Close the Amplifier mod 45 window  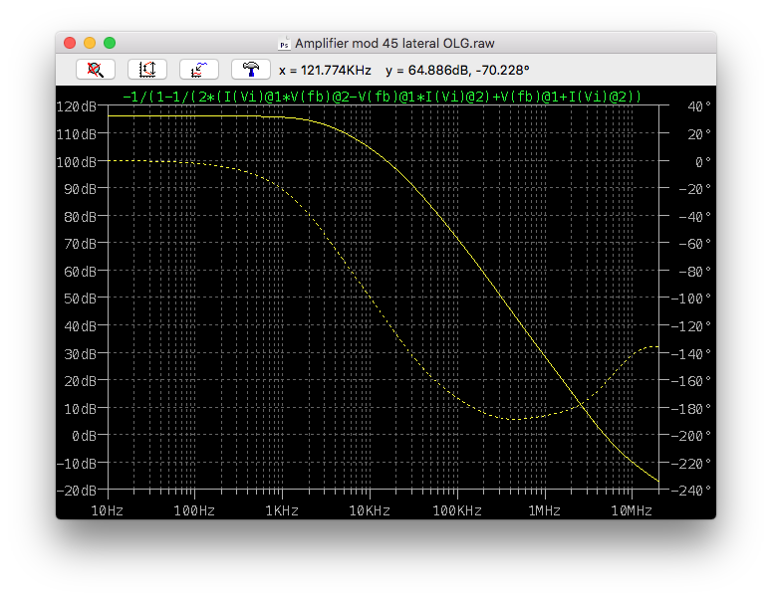click(70, 43)
